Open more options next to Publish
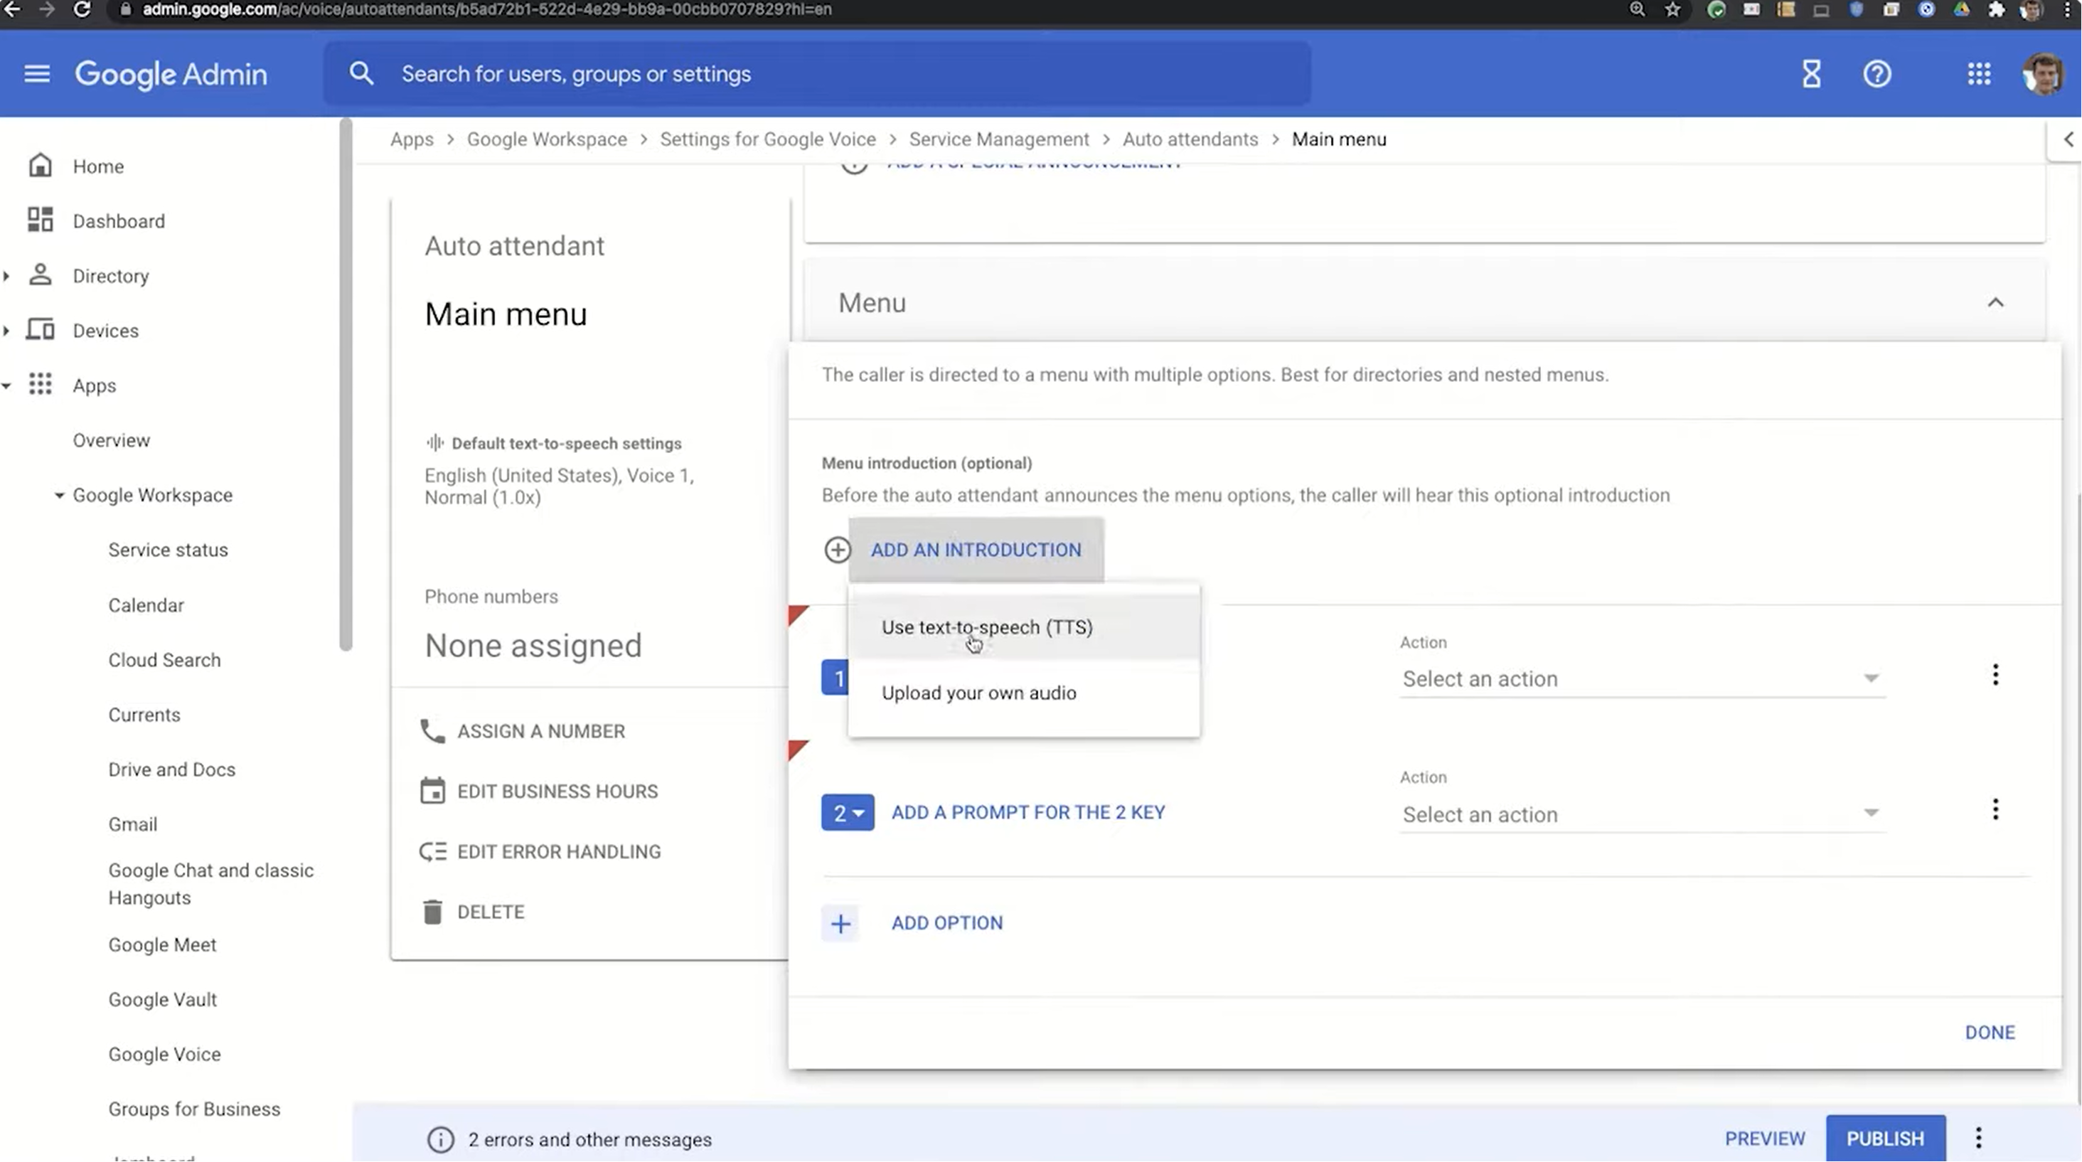 click(x=1979, y=1139)
